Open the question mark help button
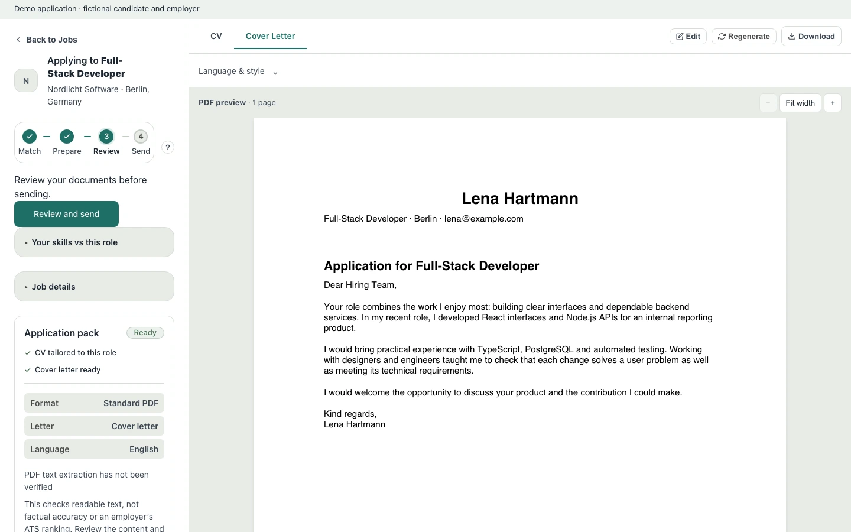851x532 pixels. (x=168, y=148)
